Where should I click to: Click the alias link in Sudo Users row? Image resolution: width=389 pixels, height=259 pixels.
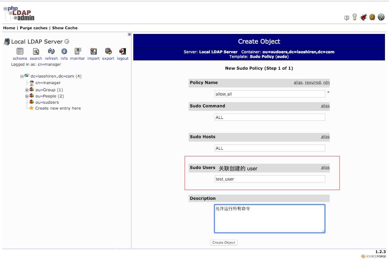[325, 167]
